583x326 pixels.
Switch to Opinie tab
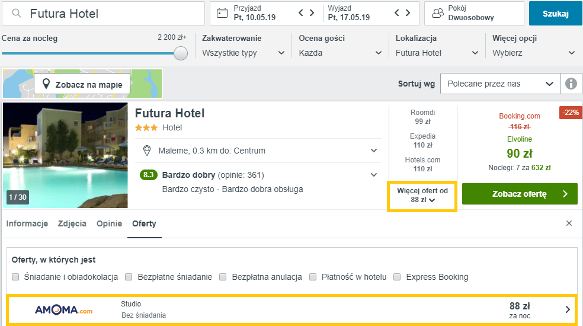109,223
